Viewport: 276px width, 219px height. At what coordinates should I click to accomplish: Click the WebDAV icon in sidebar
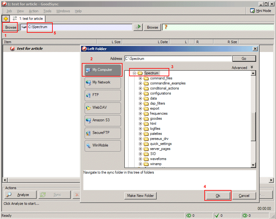(88, 108)
